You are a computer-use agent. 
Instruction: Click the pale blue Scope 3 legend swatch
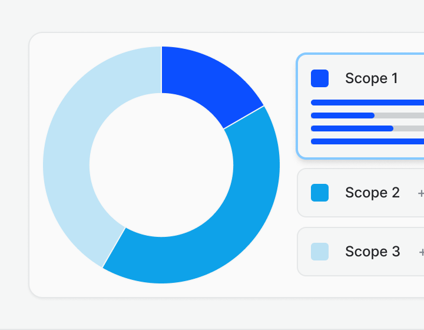click(320, 252)
